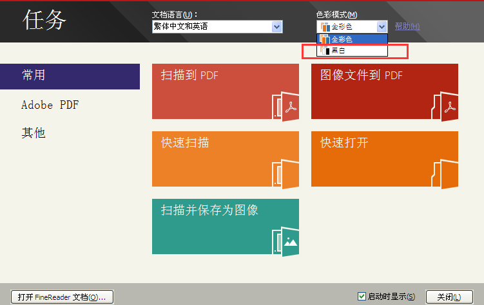Switch to the Adobe PDF tab
The image size is (484, 305).
(50, 105)
